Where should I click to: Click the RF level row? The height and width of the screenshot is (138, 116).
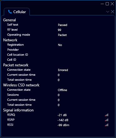pyautogui.click(x=58, y=30)
